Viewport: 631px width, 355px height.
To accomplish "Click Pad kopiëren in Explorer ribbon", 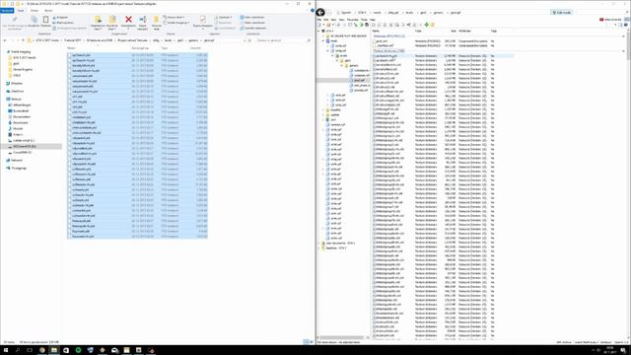I will (63, 23).
